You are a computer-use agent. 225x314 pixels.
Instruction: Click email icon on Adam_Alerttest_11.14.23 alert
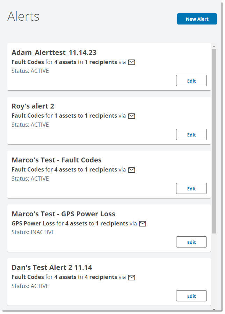pyautogui.click(x=131, y=62)
